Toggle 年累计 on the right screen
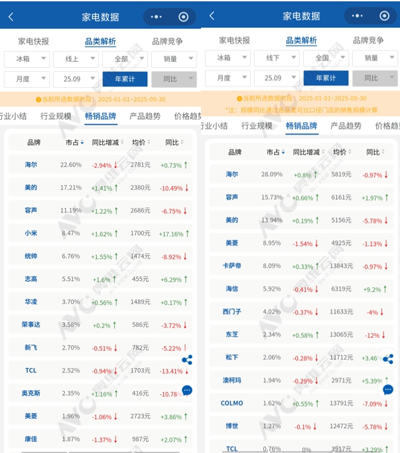 326,78
